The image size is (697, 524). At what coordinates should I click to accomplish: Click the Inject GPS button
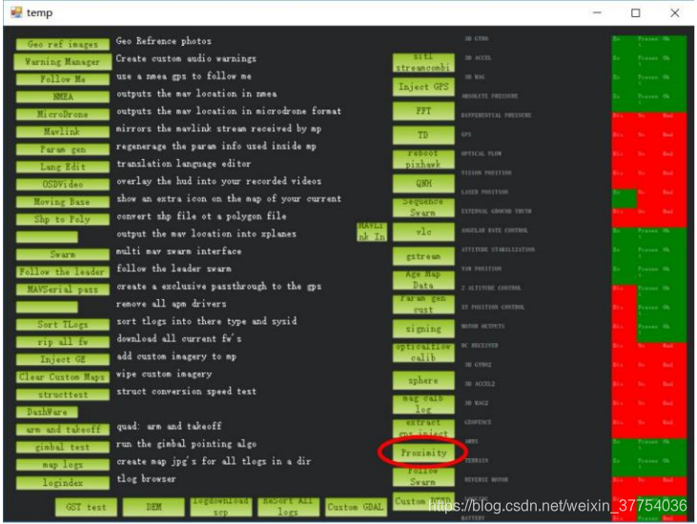pos(423,87)
